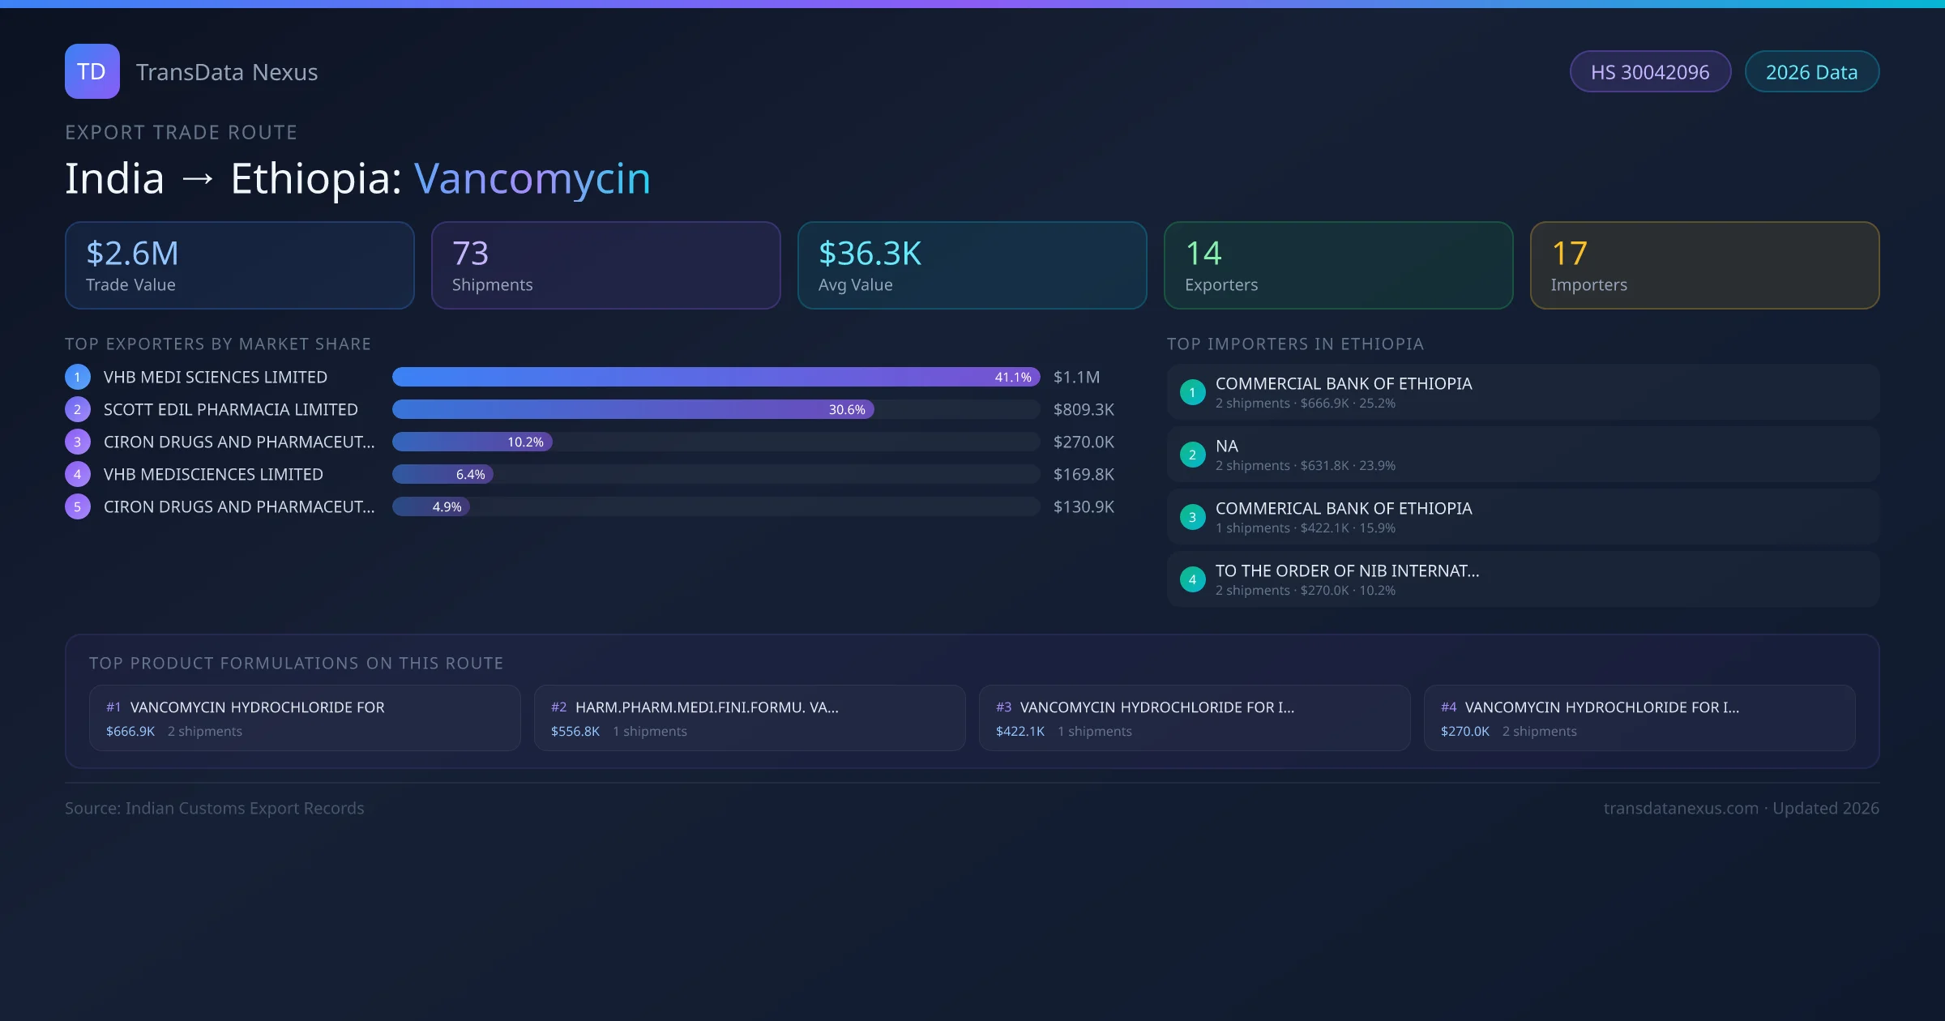Open formulation #2 HARM.PHARM.MEDI.FINI.FORMU card
This screenshot has height=1021, width=1945.
coord(750,718)
